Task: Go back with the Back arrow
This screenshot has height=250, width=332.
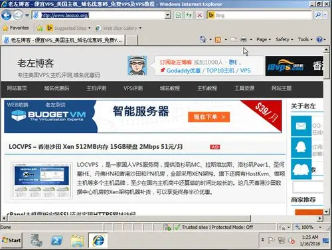Action: 6,15
